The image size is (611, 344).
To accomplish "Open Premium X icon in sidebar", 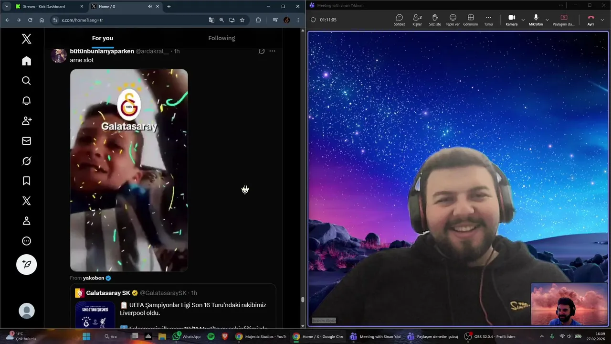I will coord(27,201).
